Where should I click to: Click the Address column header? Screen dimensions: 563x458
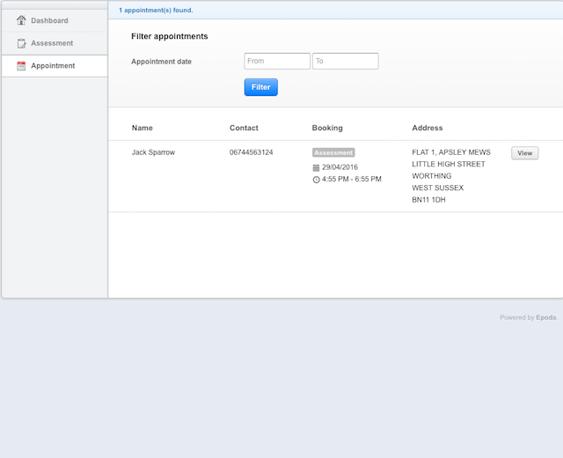pos(428,128)
